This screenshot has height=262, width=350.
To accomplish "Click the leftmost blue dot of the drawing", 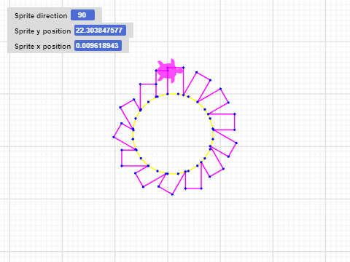I will pyautogui.click(x=114, y=137).
